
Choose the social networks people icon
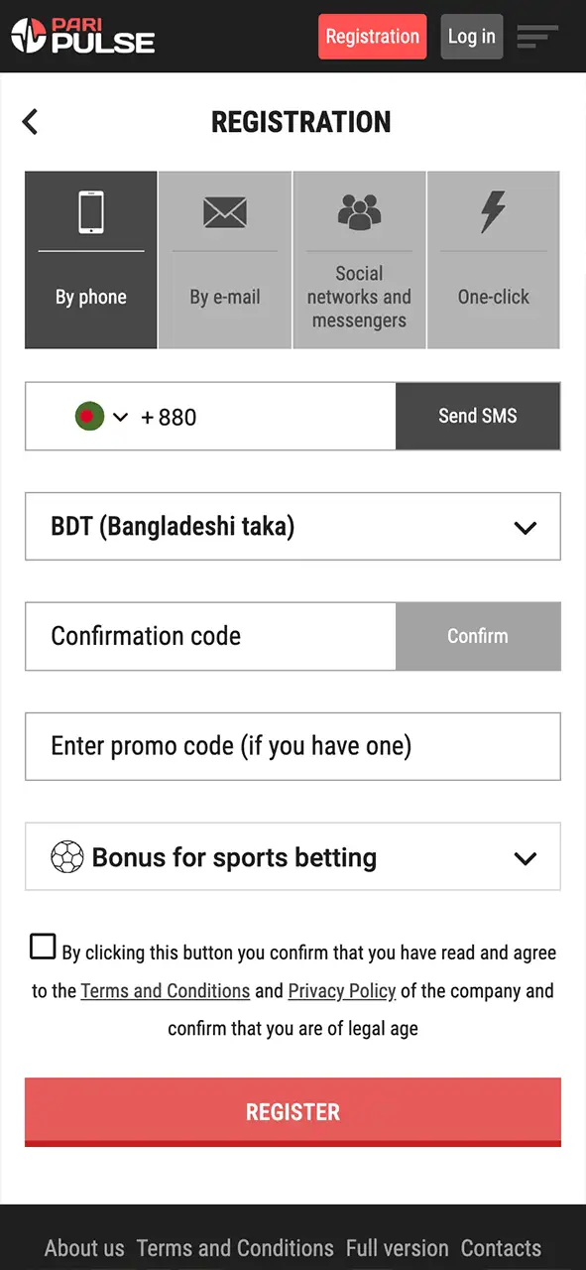(359, 209)
